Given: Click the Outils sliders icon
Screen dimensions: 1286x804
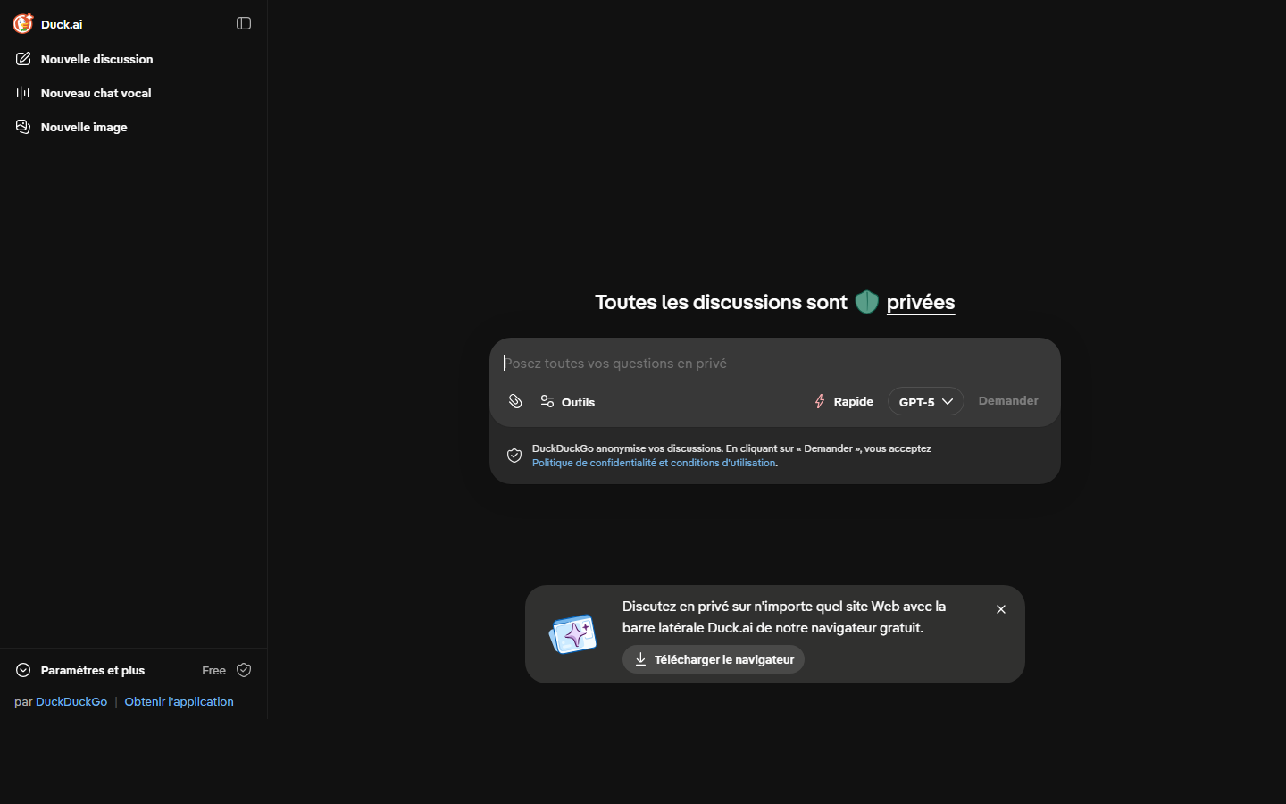Looking at the screenshot, I should (547, 401).
